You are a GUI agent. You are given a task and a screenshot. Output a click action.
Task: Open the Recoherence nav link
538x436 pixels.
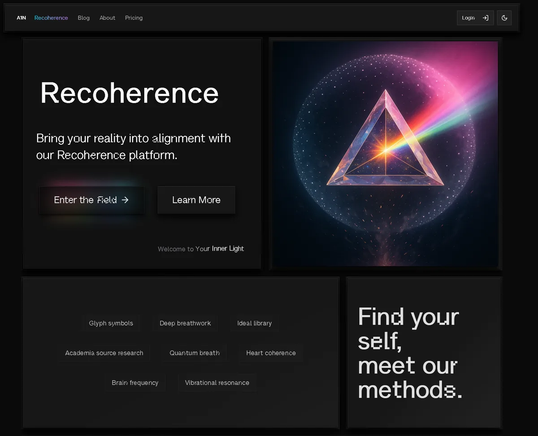coord(51,18)
